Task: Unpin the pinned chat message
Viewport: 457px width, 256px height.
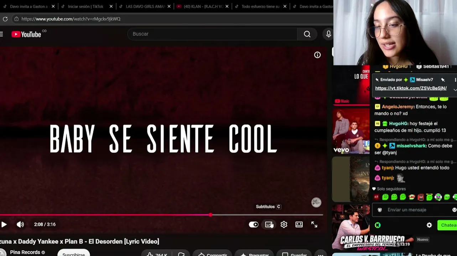Action: point(443,80)
